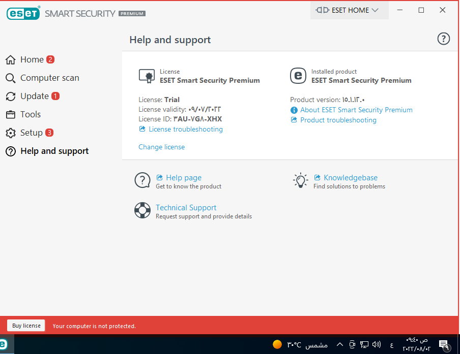The width and height of the screenshot is (460, 354).
Task: Click the 'License validity' line
Action: pos(180,110)
